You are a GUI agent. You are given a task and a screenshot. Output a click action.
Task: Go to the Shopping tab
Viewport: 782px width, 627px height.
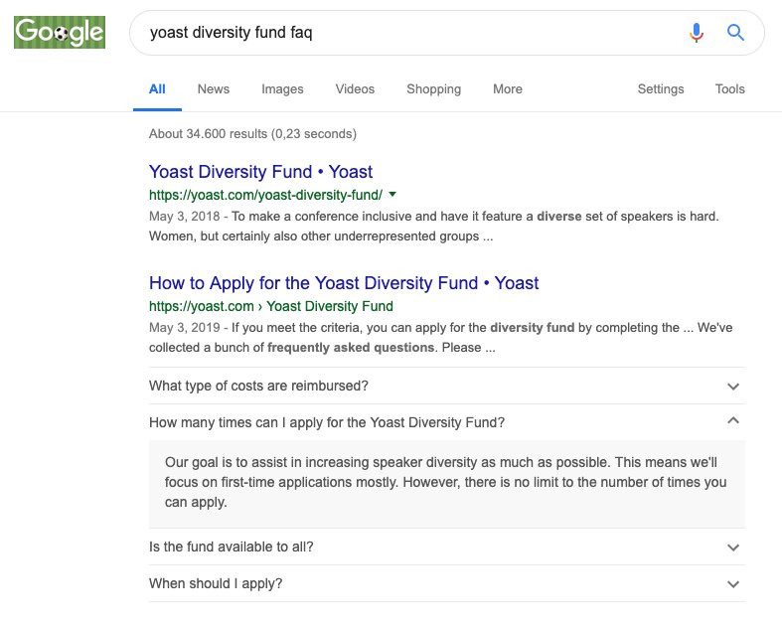[x=433, y=89]
